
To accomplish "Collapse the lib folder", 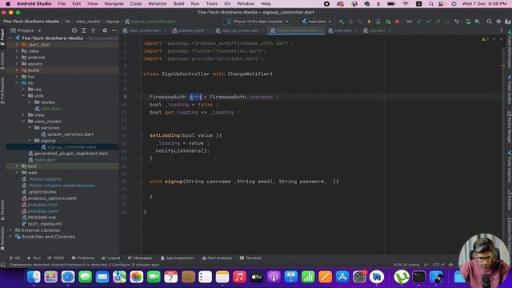I will pyautogui.click(x=17, y=83).
